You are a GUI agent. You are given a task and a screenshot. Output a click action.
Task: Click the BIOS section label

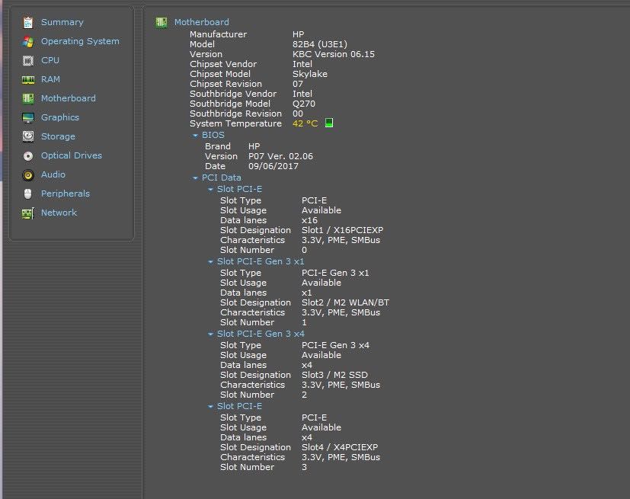point(213,135)
